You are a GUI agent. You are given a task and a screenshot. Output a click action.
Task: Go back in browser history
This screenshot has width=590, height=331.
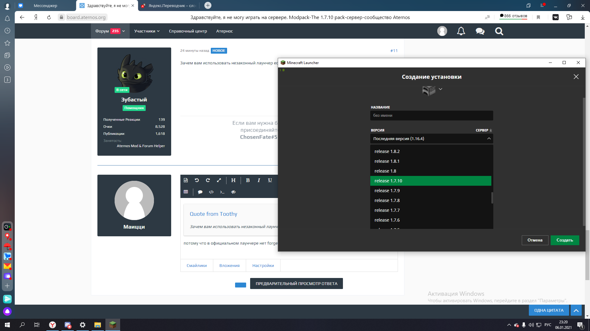[x=22, y=17]
